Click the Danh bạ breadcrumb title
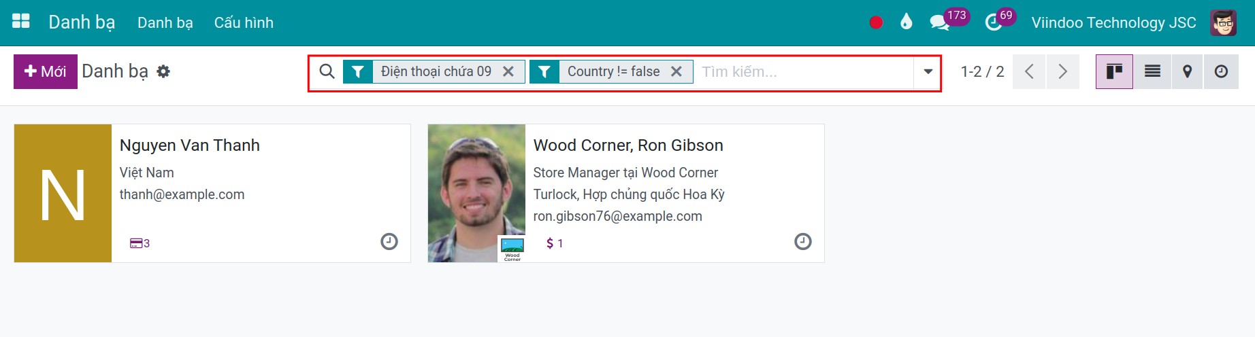The height and width of the screenshot is (337, 1255). [x=115, y=71]
